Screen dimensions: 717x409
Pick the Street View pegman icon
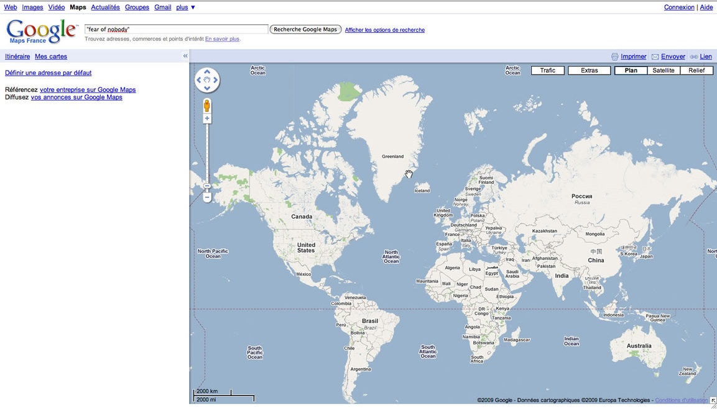click(207, 106)
